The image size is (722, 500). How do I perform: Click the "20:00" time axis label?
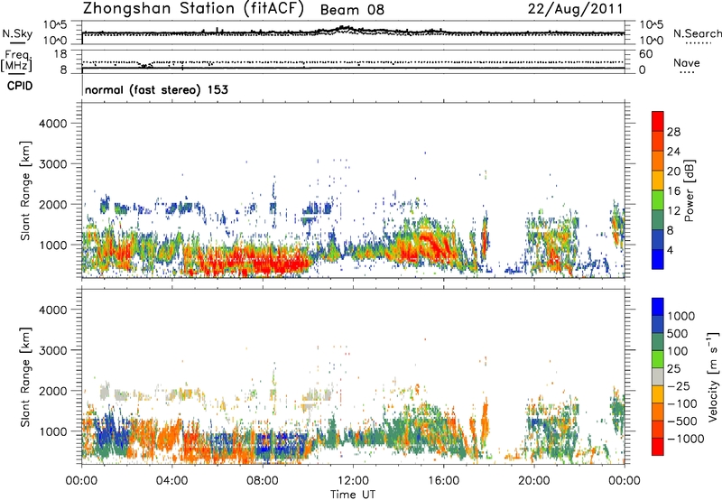click(533, 481)
